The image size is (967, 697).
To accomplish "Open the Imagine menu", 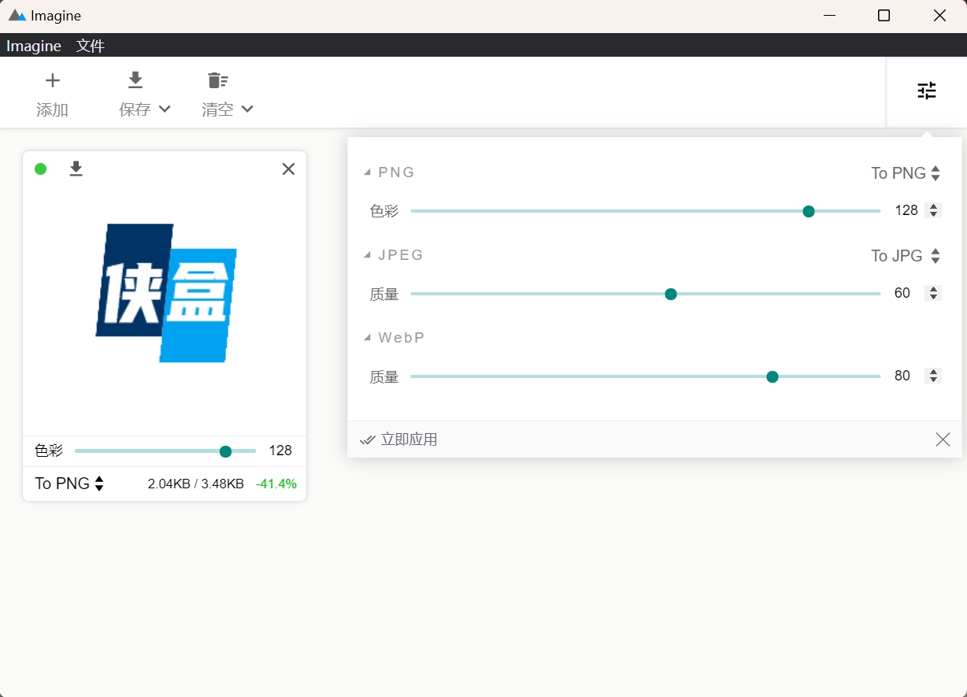I will click(33, 46).
